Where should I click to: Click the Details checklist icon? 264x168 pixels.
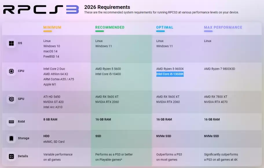point(11,156)
